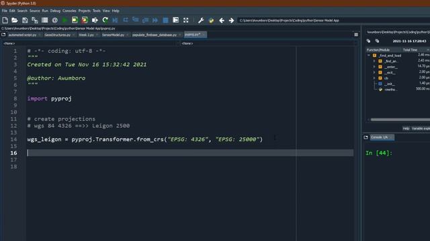Click the first profiler copy icon
The width and height of the screenshot is (430, 241).
pyautogui.click(x=369, y=41)
